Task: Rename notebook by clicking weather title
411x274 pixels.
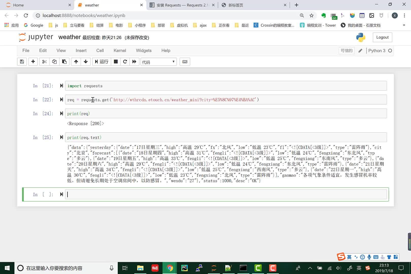Action: coord(70,37)
